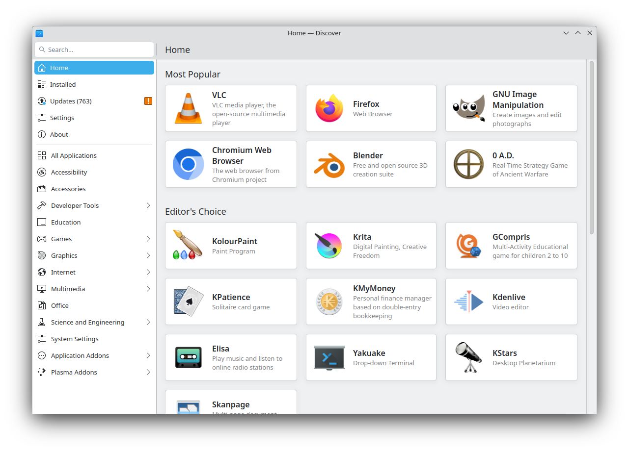629x452 pixels.
Task: Expand the Application Addons arrow
Action: 148,355
